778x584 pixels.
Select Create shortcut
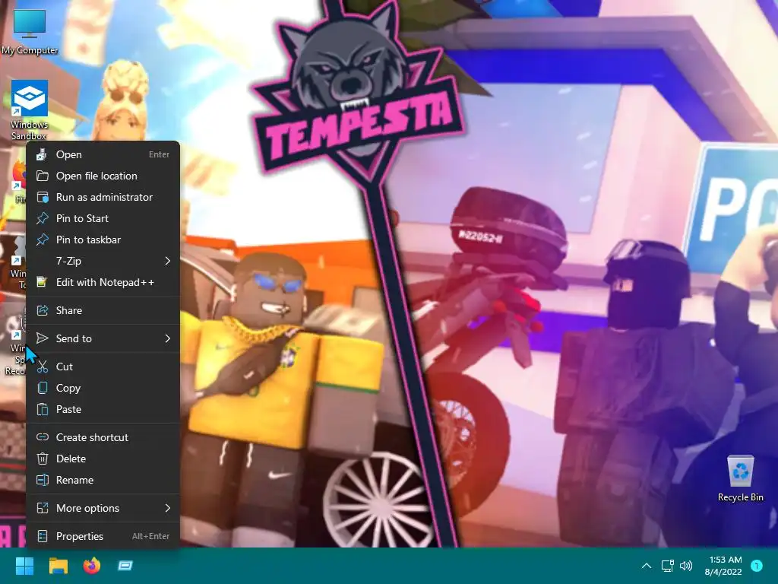(x=103, y=437)
